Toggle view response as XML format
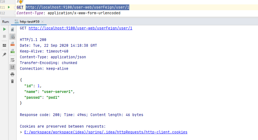The width and height of the screenshot is (258, 140). coord(12,44)
